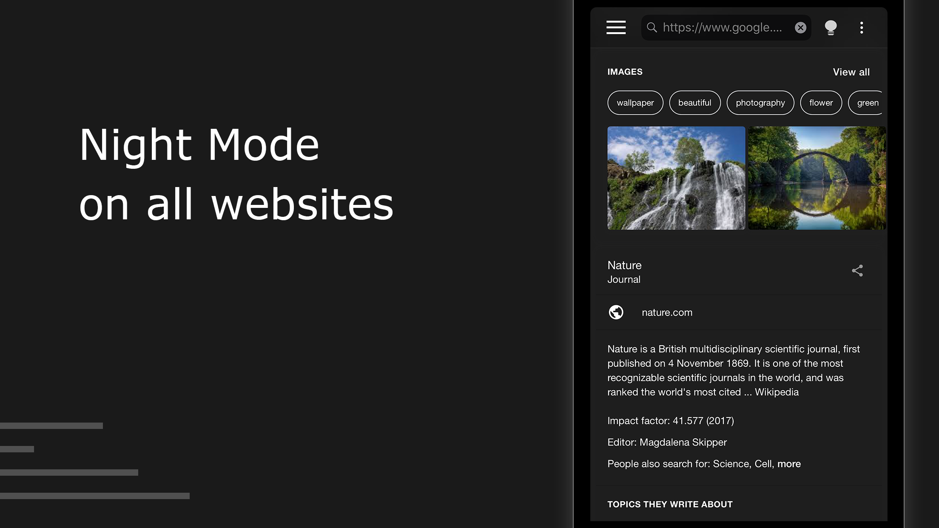Select the green filter chip
This screenshot has width=939, height=528.
[x=867, y=103]
